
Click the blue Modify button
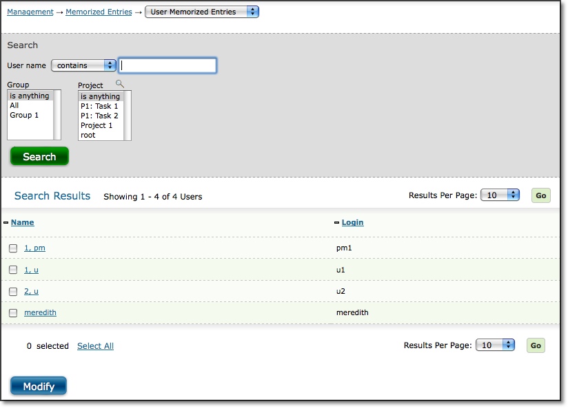click(39, 386)
